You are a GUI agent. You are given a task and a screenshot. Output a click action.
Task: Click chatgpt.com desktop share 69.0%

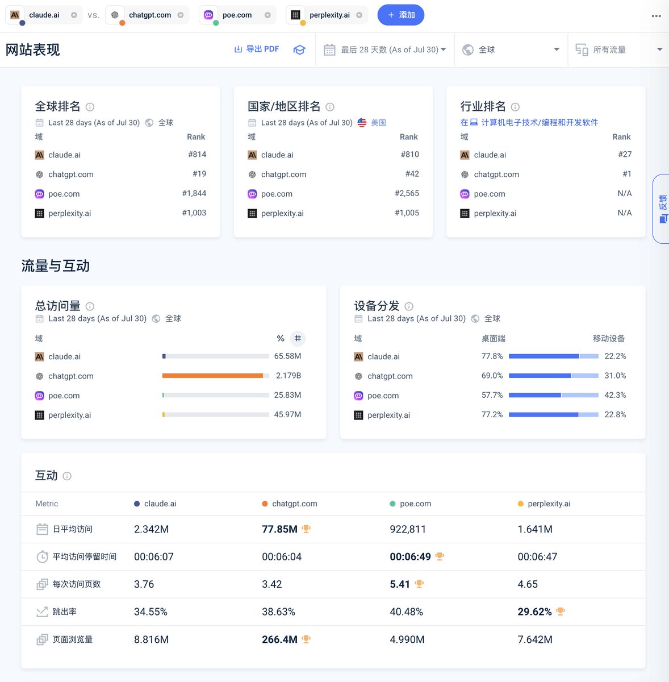point(492,376)
